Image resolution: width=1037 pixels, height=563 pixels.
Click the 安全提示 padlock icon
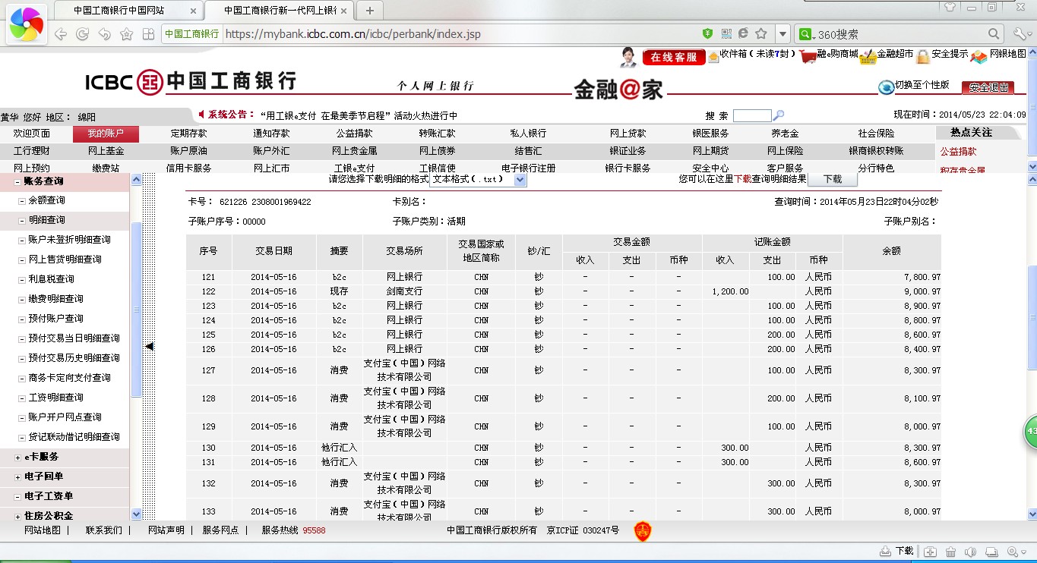click(x=922, y=56)
